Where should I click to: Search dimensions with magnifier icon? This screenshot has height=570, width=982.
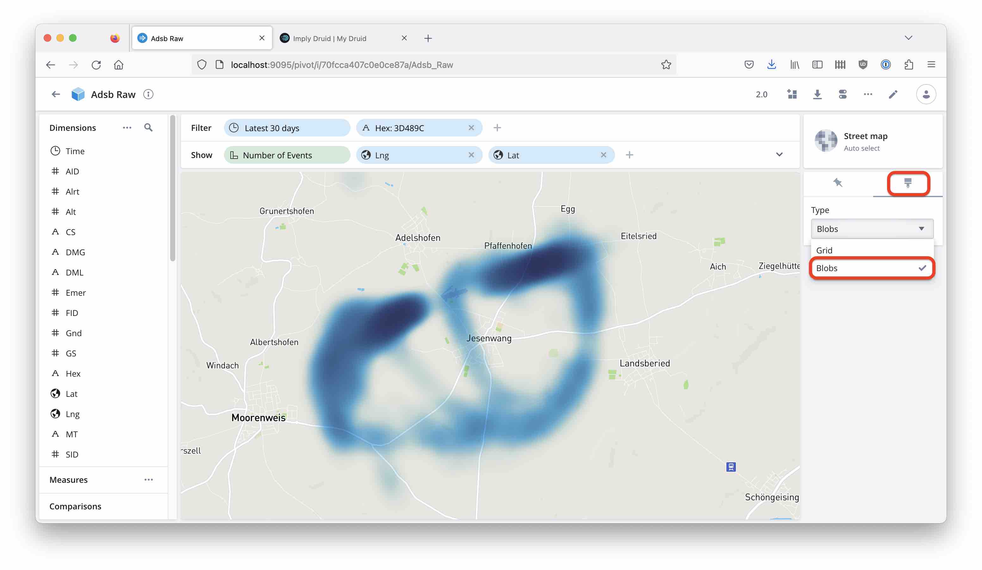tap(148, 128)
